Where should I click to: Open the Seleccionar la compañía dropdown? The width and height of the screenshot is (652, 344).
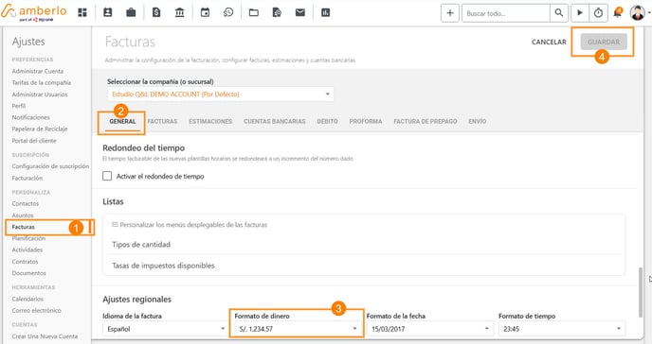click(x=221, y=95)
